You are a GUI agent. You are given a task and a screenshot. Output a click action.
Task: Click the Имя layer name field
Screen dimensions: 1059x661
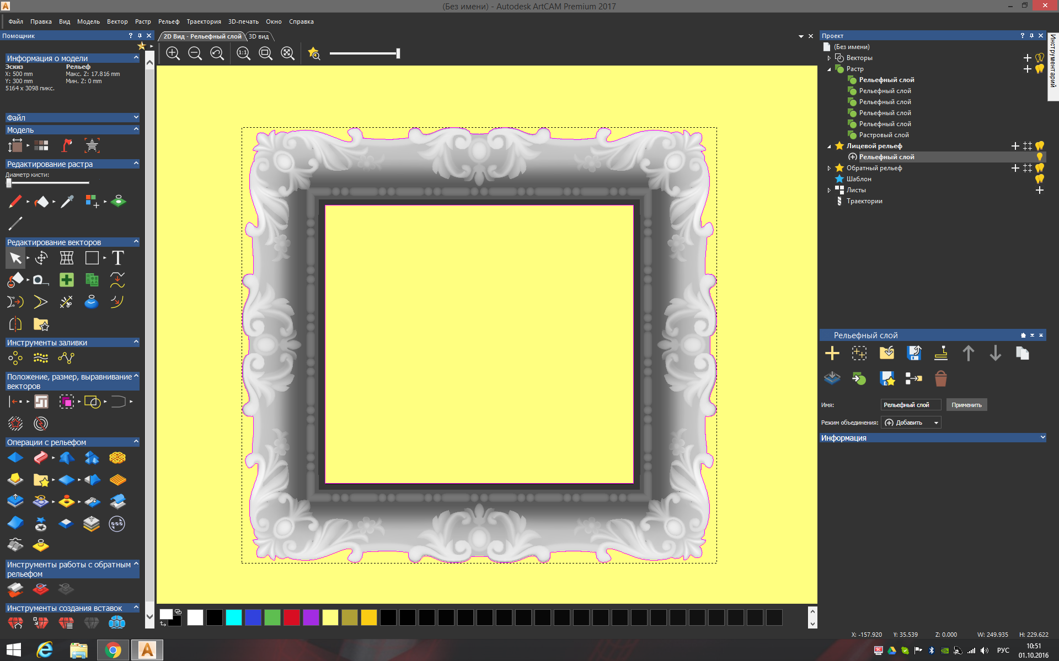pyautogui.click(x=910, y=405)
